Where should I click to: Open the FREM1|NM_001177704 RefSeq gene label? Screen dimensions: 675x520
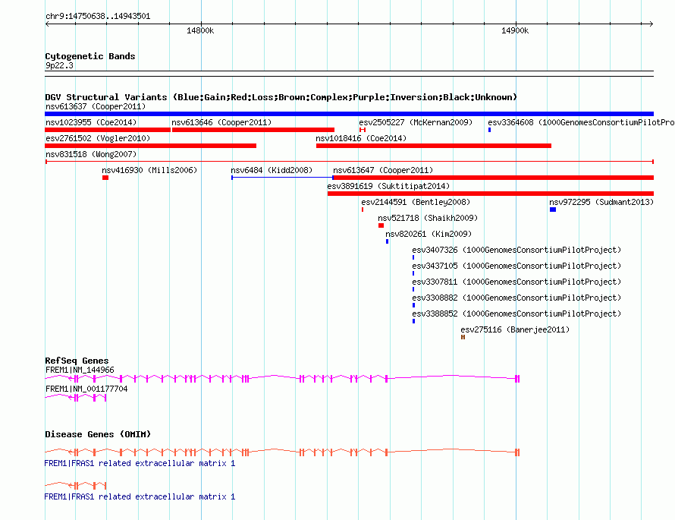coord(86,389)
